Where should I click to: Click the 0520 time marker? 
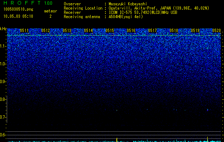[x=217, y=31]
